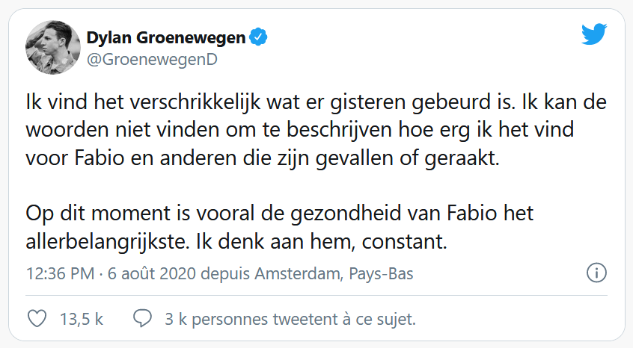Like the tweet with the heart icon
Viewport: 633px width, 348px height.
[37, 319]
